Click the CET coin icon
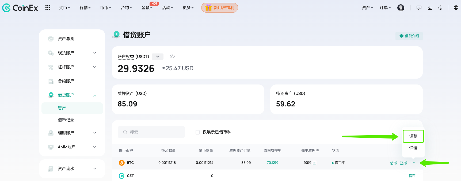461x181 pixels. (x=122, y=176)
